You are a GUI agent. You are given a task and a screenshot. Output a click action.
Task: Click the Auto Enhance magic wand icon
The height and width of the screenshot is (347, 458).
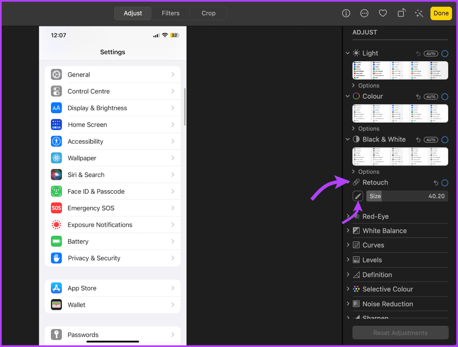(x=419, y=13)
